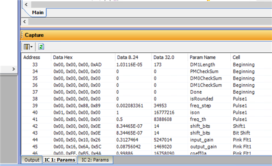The width and height of the screenshot is (272, 166).
Task: Click the Shift1 cell entry
Action: 239,126
